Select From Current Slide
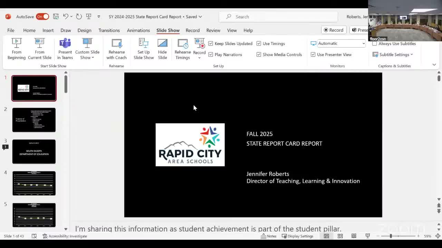The height and width of the screenshot is (248, 442). click(39, 48)
